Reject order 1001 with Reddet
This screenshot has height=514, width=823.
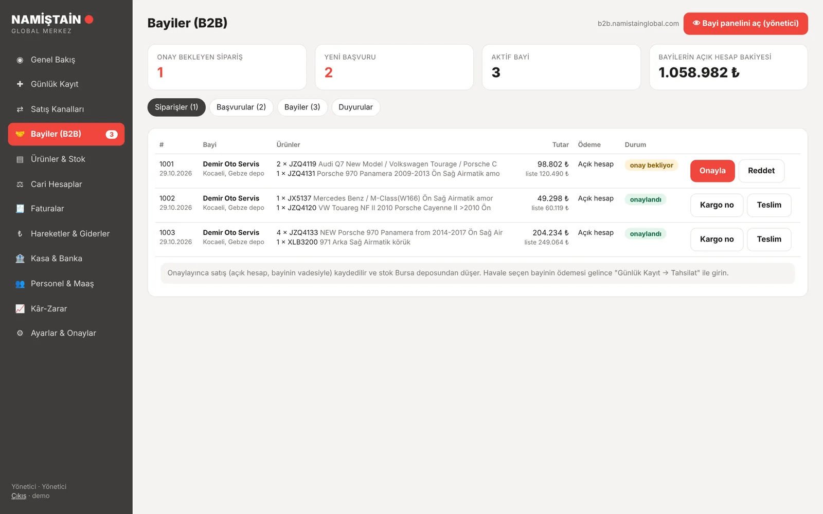coord(761,171)
